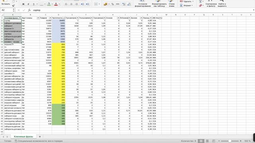This screenshot has width=255, height=143.
Task: Open filter dropdown for Ключевая фраза column
Action: (x=20, y=18)
